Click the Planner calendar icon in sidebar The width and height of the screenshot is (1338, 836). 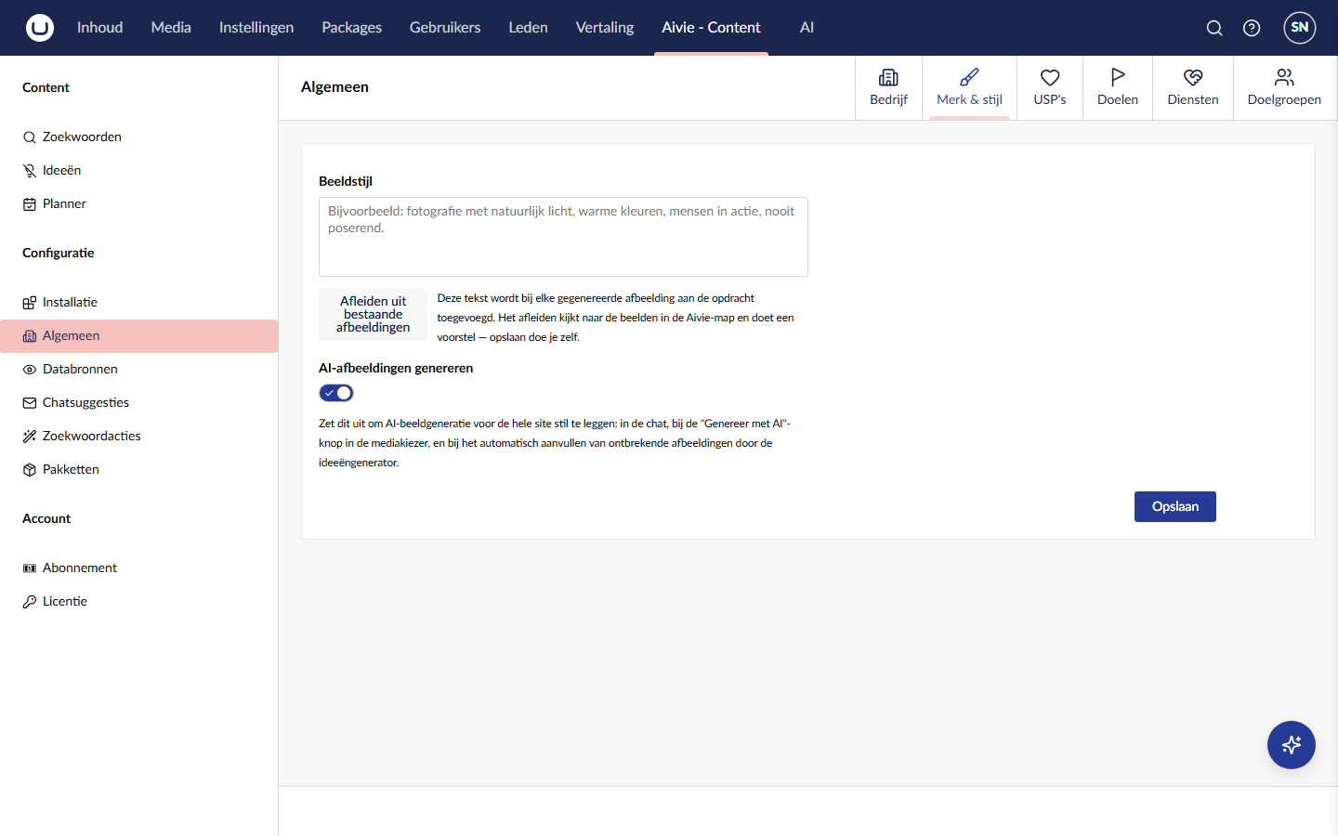[30, 204]
